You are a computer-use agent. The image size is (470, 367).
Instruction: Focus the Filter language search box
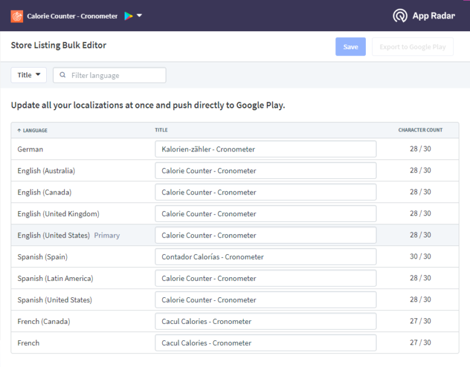[110, 75]
